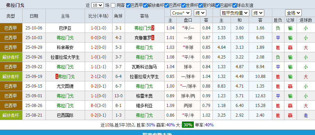Click the 大 result on 25-09-29
315x135 pixels.
coord(306,47)
